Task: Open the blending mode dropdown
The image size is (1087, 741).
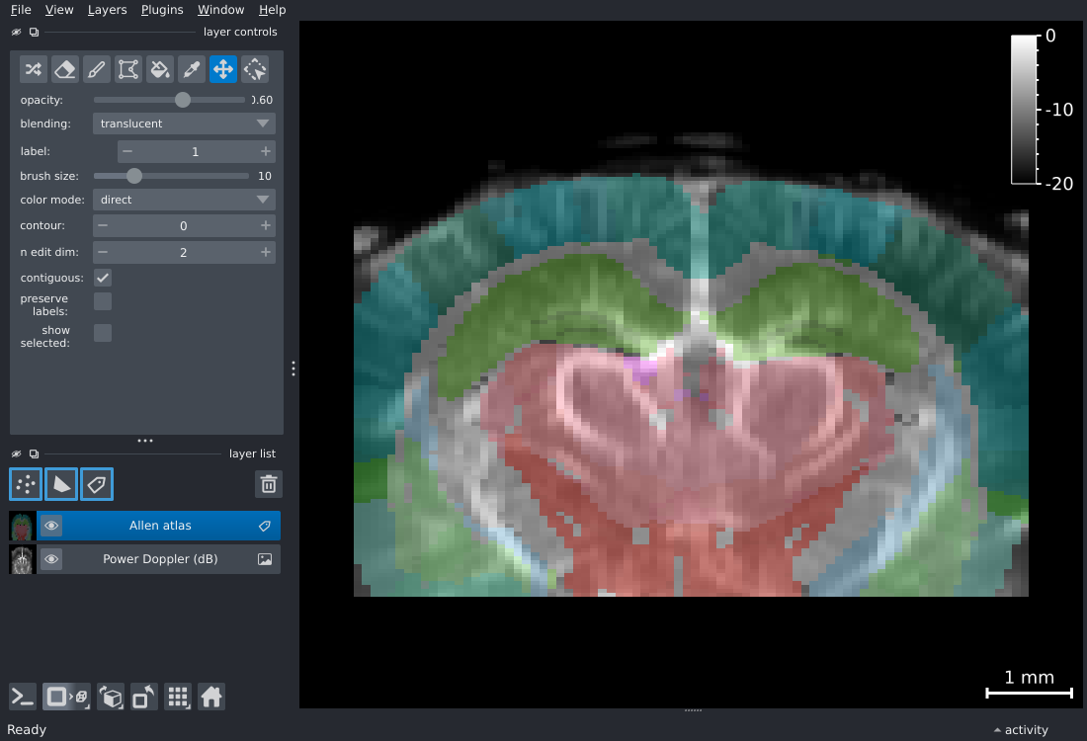Action: [x=184, y=123]
